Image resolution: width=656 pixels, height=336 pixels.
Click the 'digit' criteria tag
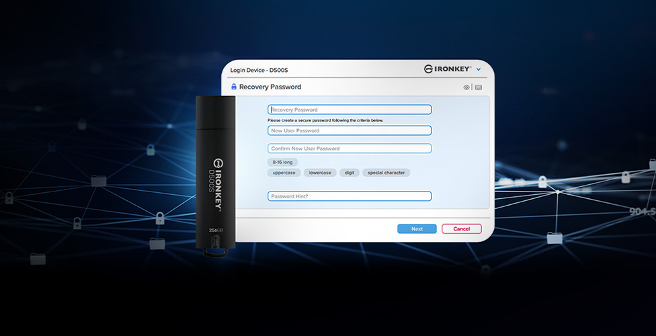click(x=350, y=173)
